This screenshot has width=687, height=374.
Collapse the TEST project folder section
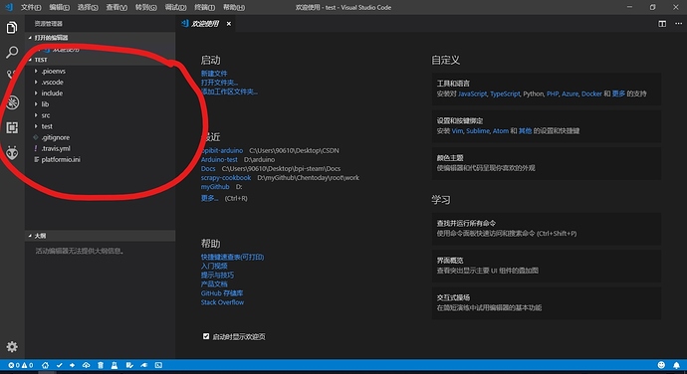pyautogui.click(x=100, y=60)
